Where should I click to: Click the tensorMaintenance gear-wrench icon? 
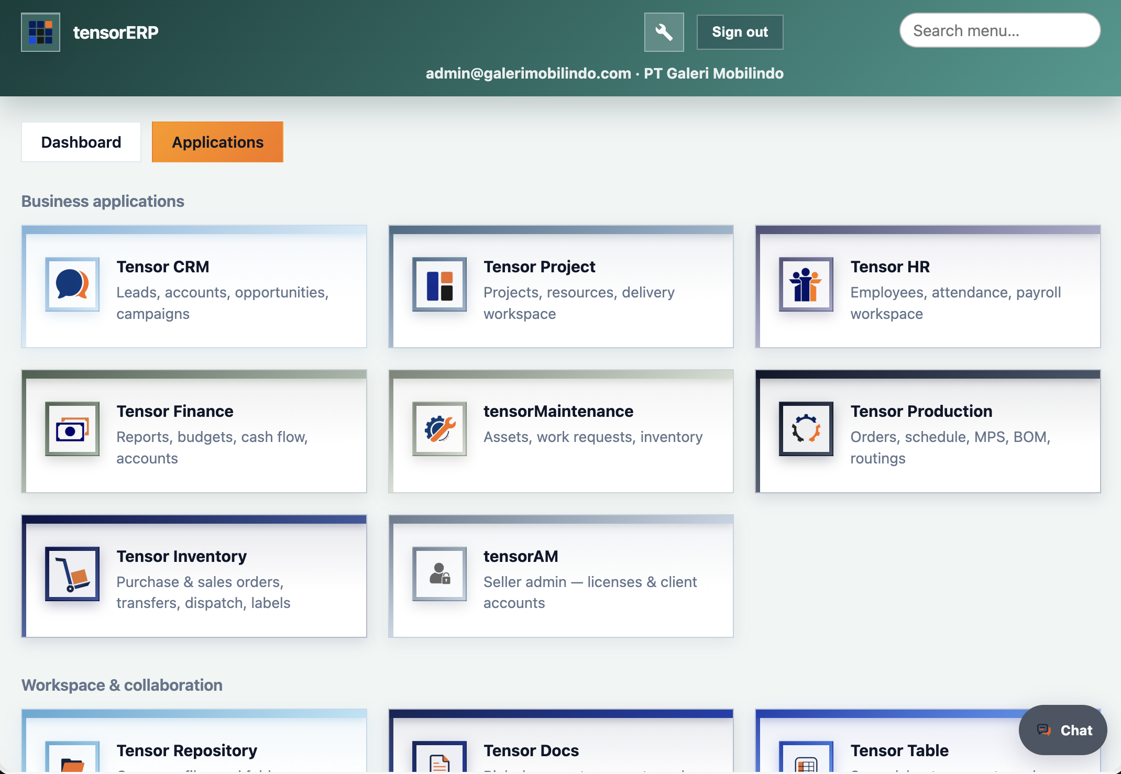[x=439, y=429]
